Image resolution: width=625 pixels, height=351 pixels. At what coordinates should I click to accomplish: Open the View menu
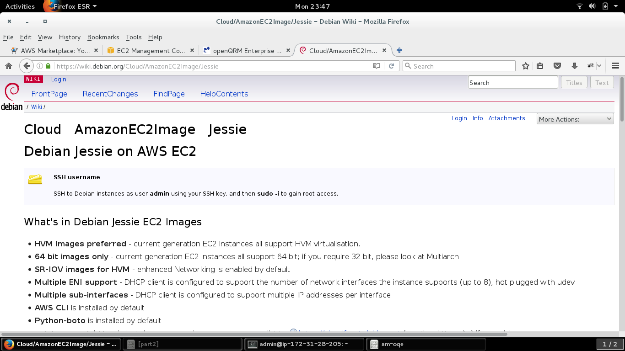(x=45, y=37)
